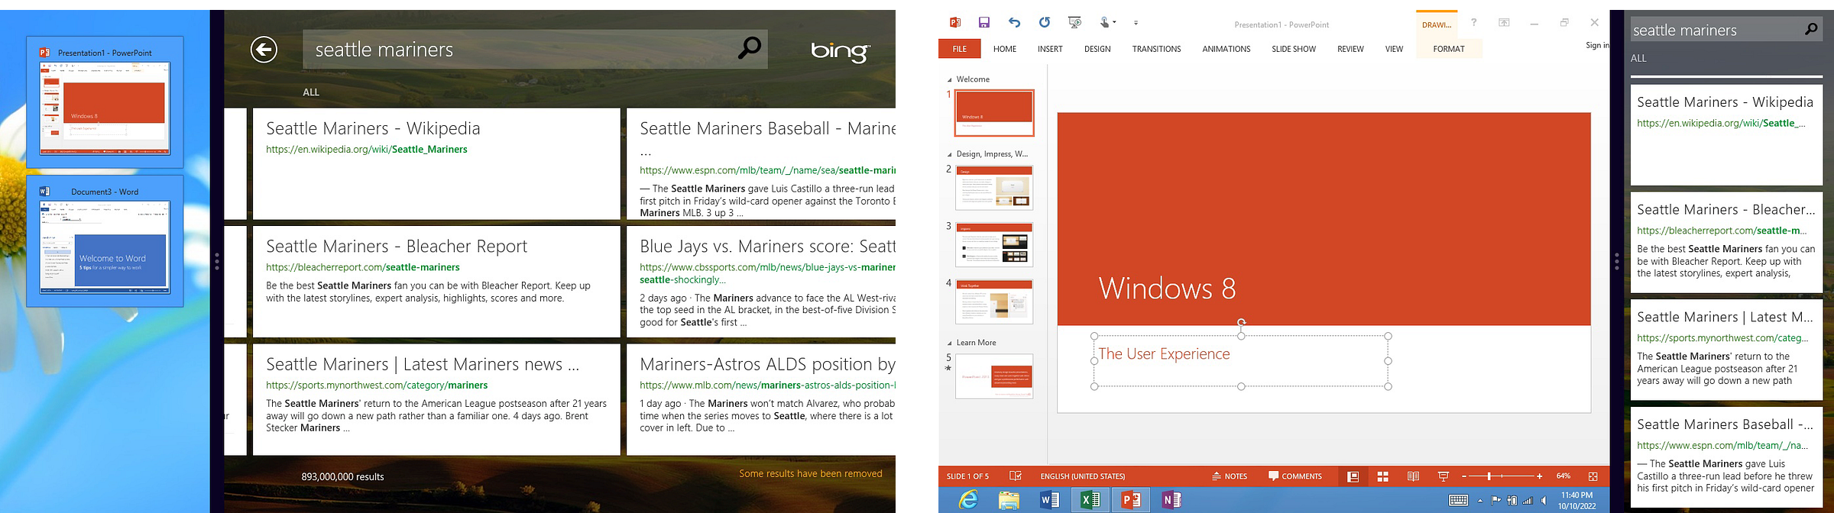
Task: Click the zoom slider handle
Action: tap(1489, 476)
